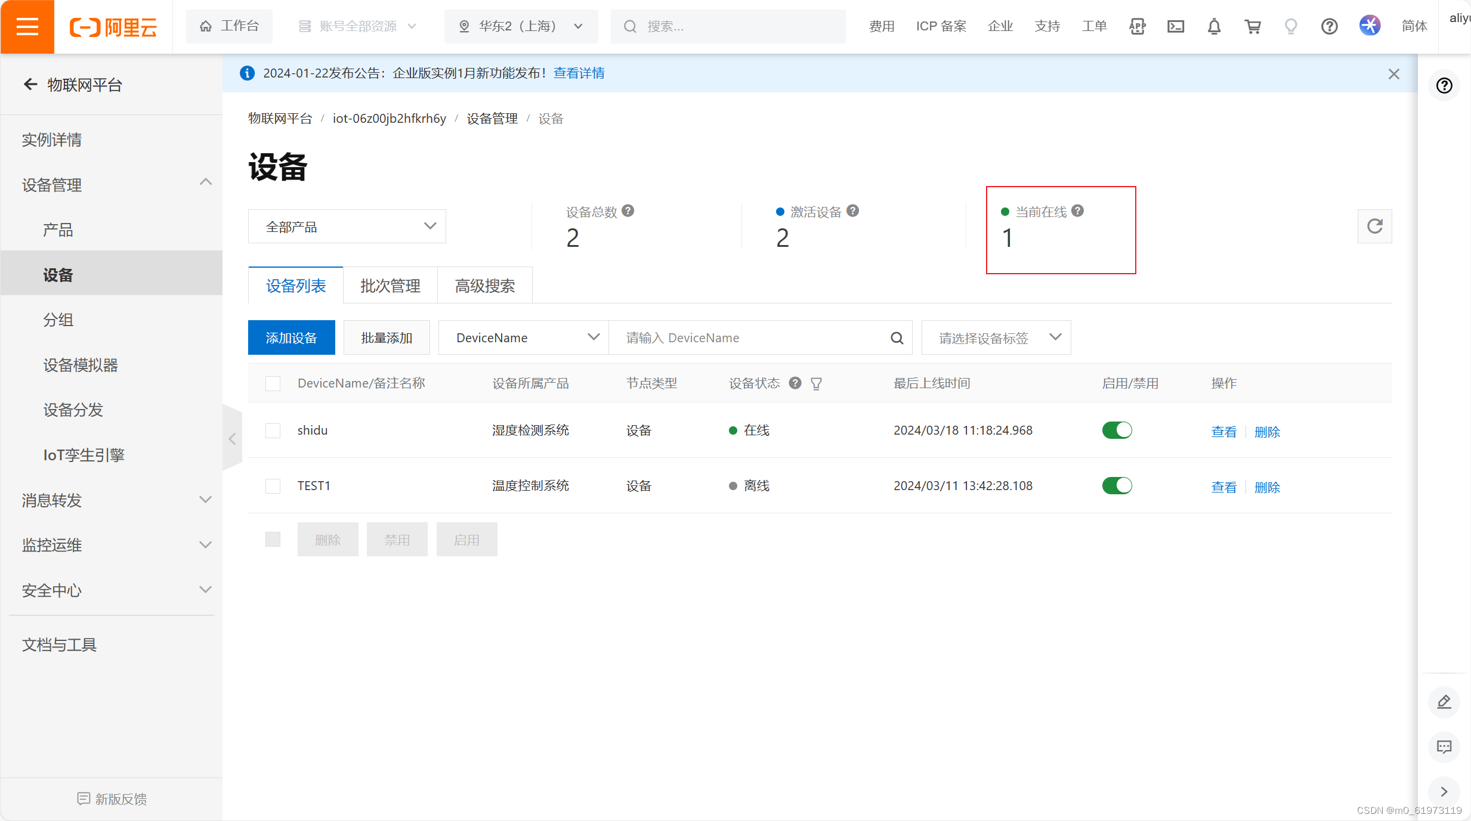The image size is (1471, 821).
Task: Click the help icon beside 设备状态 column
Action: 795,383
